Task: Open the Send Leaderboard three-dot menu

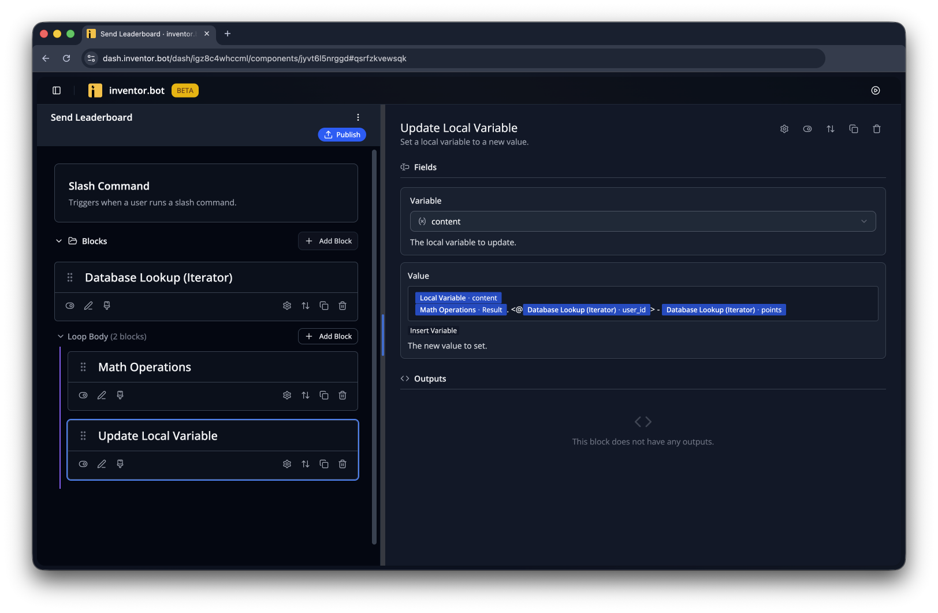Action: [358, 117]
